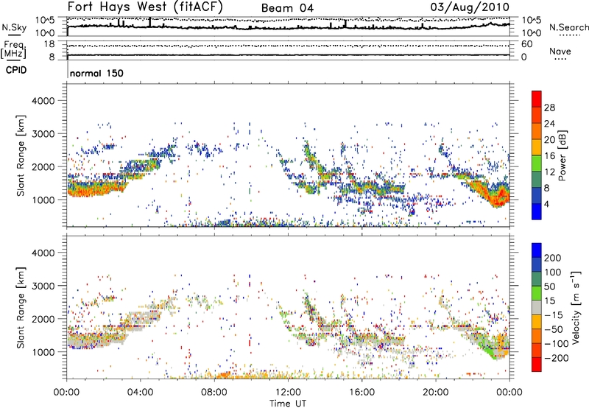Pick the blue velocity swatch above 200

[x=537, y=250]
